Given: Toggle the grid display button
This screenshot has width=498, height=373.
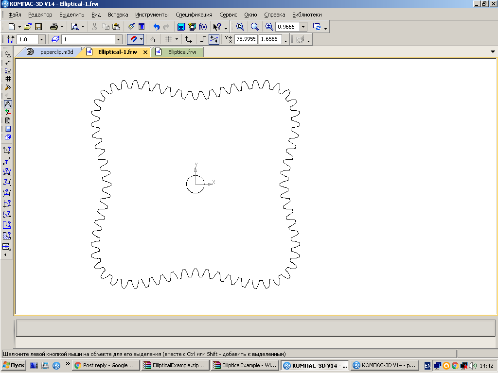Looking at the screenshot, I should click(168, 39).
